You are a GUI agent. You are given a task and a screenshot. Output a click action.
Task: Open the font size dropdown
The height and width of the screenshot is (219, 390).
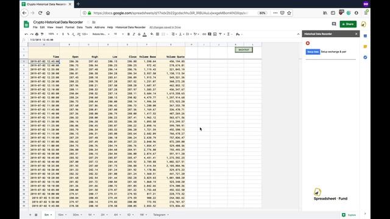(x=118, y=34)
